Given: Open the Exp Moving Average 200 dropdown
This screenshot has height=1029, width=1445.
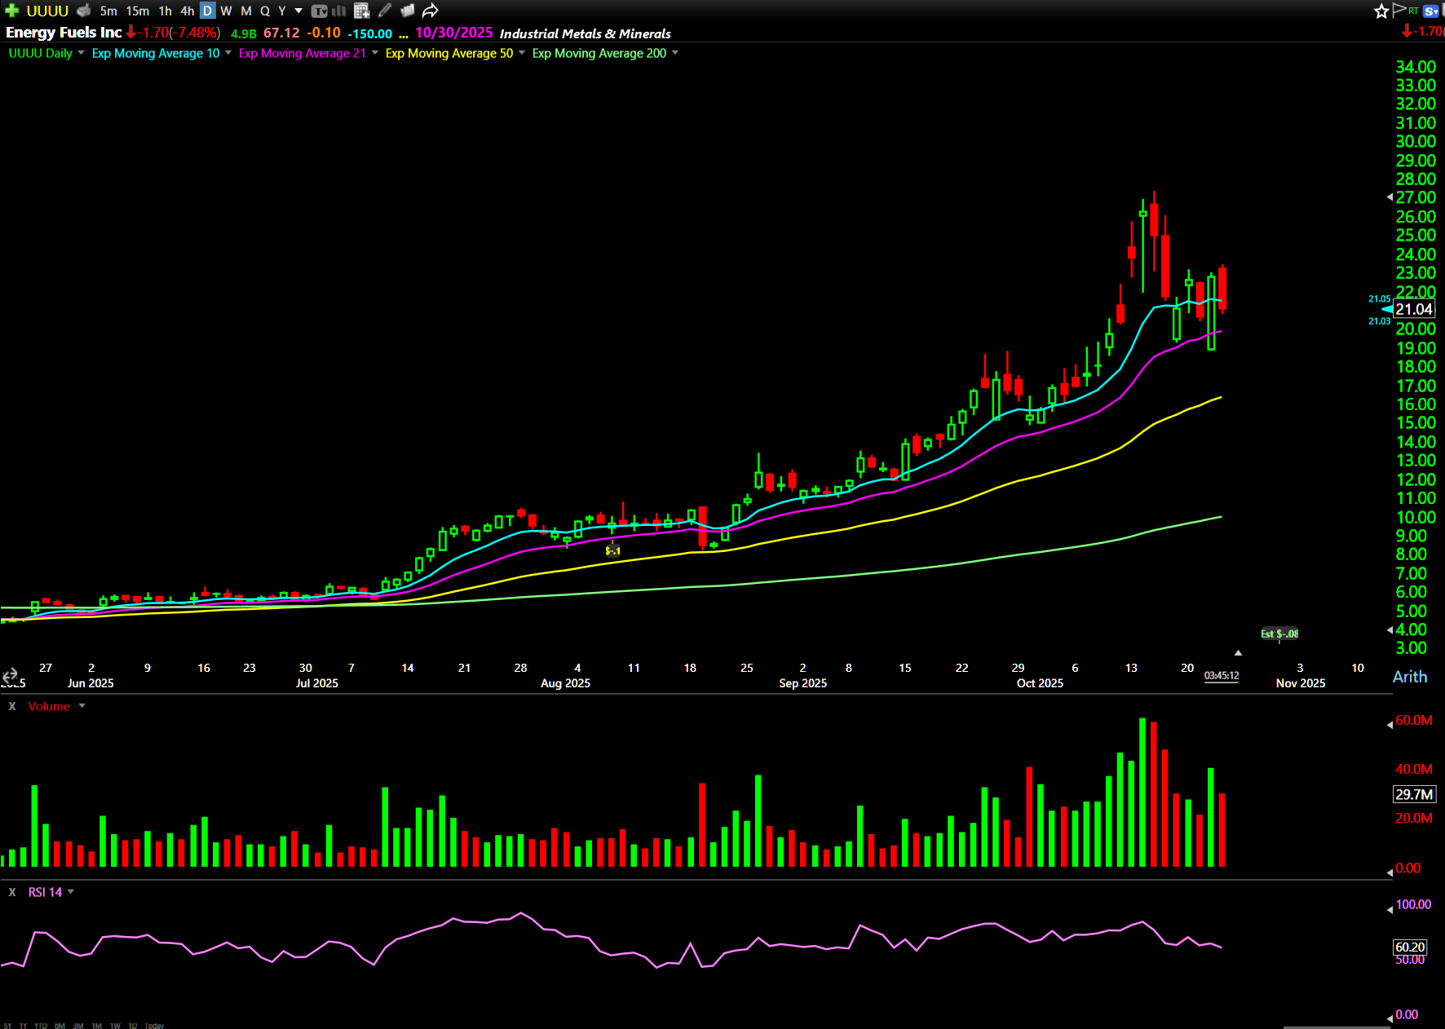Looking at the screenshot, I should (x=675, y=53).
